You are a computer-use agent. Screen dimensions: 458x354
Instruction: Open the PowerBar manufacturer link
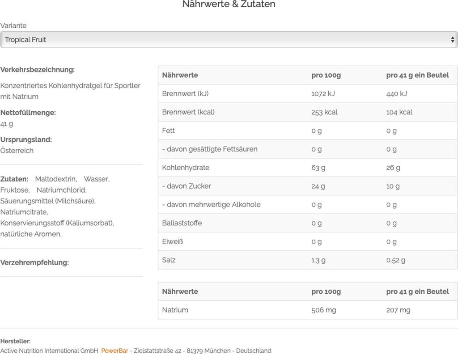pyautogui.click(x=114, y=351)
